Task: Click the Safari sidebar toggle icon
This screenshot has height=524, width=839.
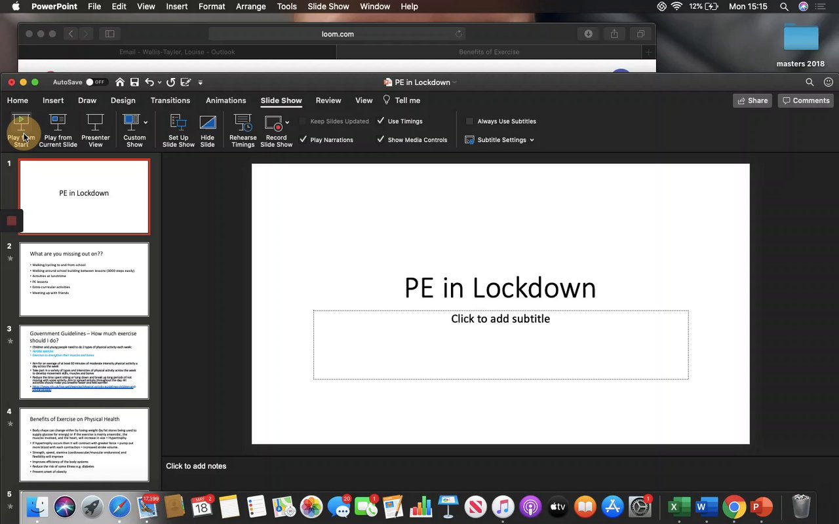Action: click(109, 34)
